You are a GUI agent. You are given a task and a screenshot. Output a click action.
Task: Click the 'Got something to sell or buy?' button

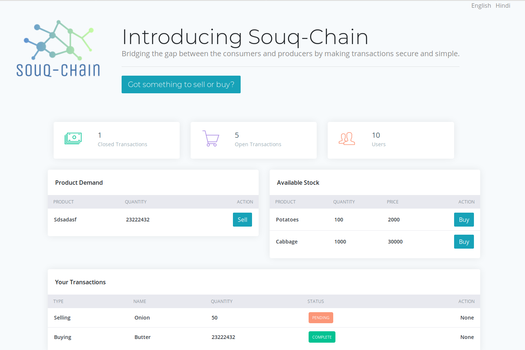[x=181, y=84]
